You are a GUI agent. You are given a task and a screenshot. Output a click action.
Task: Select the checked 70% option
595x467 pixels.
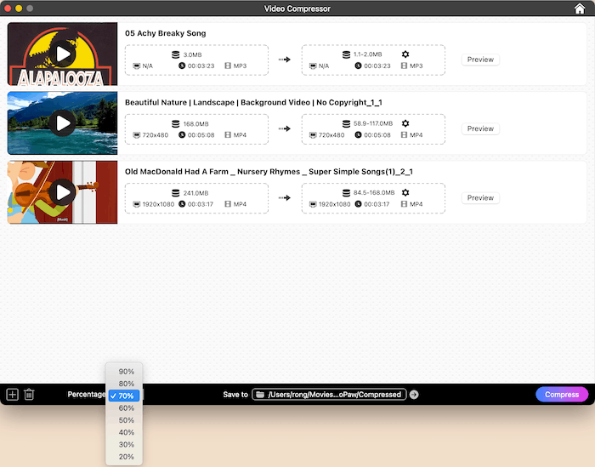click(126, 396)
